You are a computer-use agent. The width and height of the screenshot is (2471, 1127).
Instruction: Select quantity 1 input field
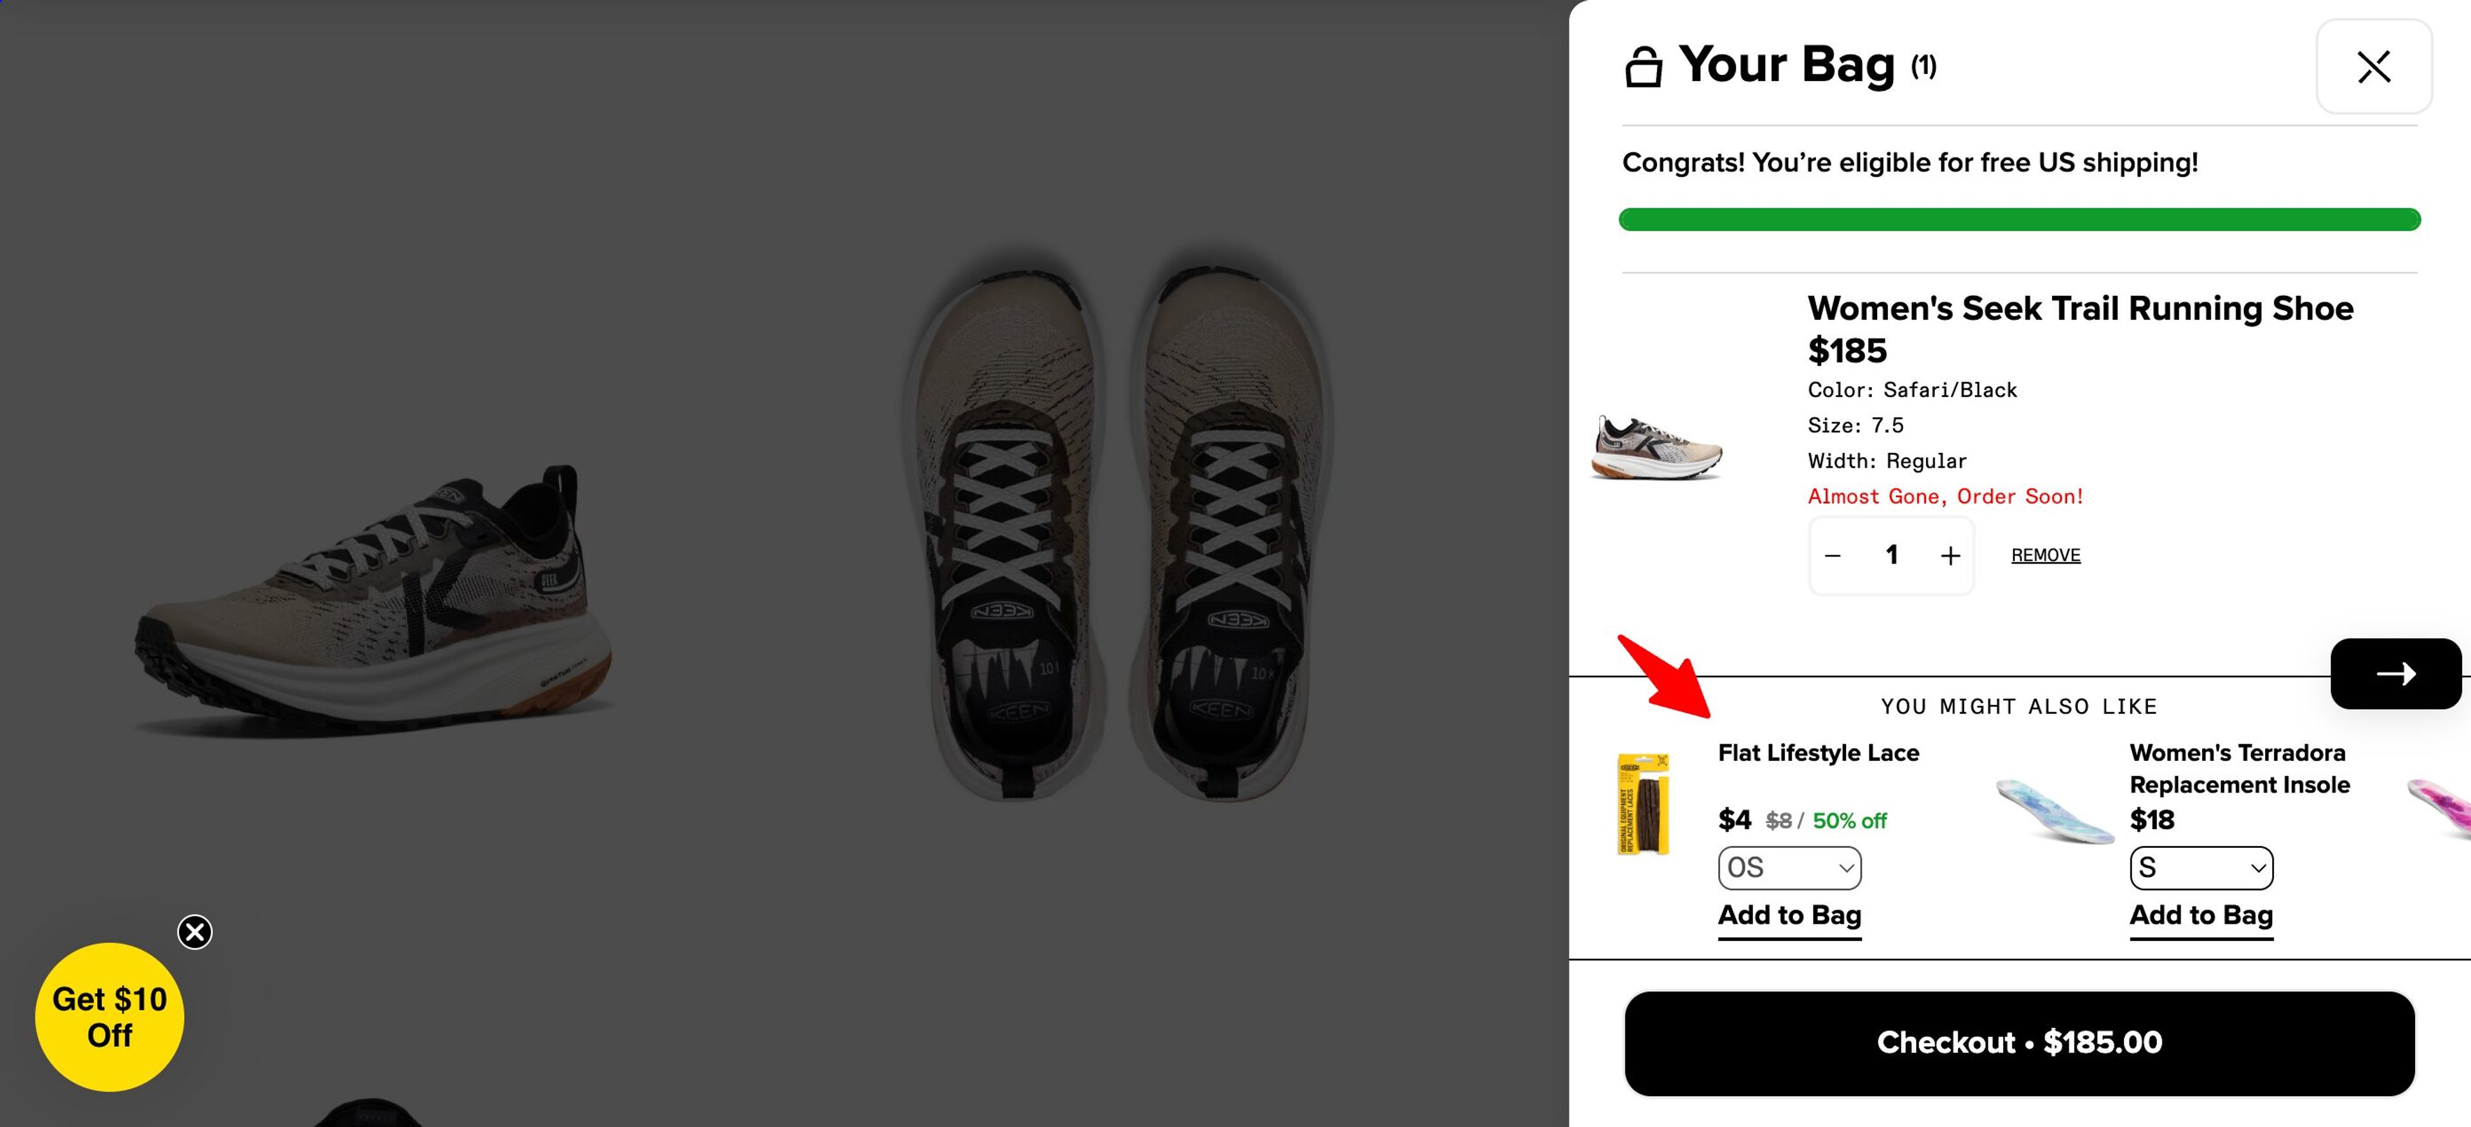click(1891, 554)
